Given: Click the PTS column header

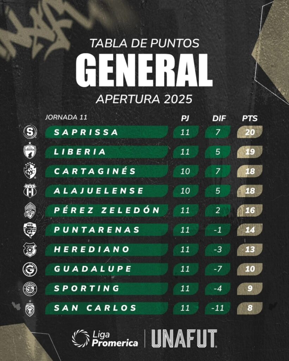Looking at the screenshot, I should tap(249, 118).
